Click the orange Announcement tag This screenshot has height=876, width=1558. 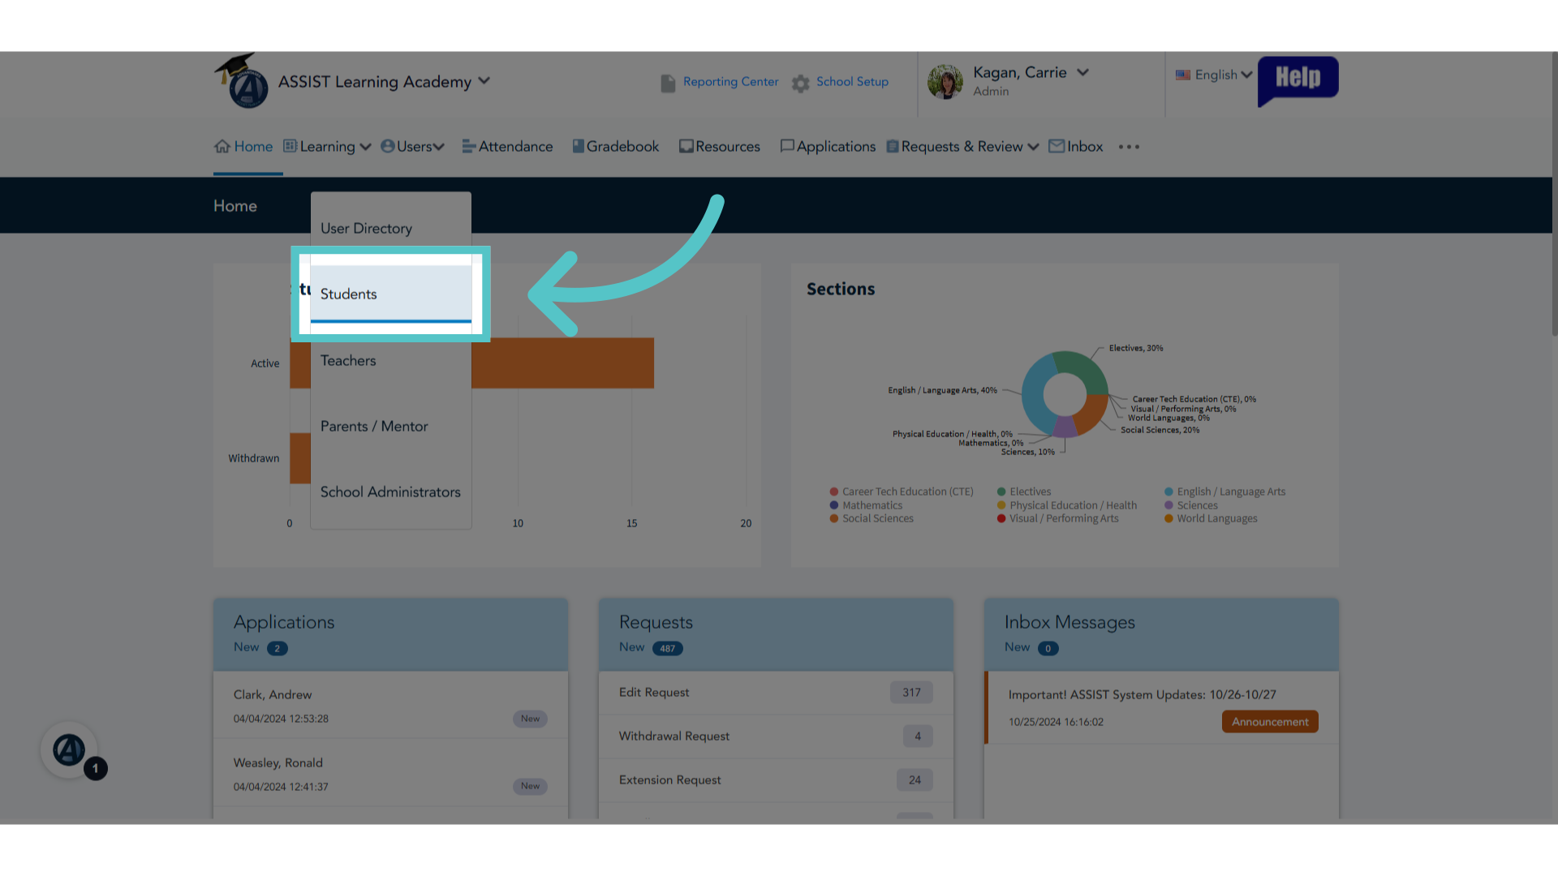(x=1270, y=722)
